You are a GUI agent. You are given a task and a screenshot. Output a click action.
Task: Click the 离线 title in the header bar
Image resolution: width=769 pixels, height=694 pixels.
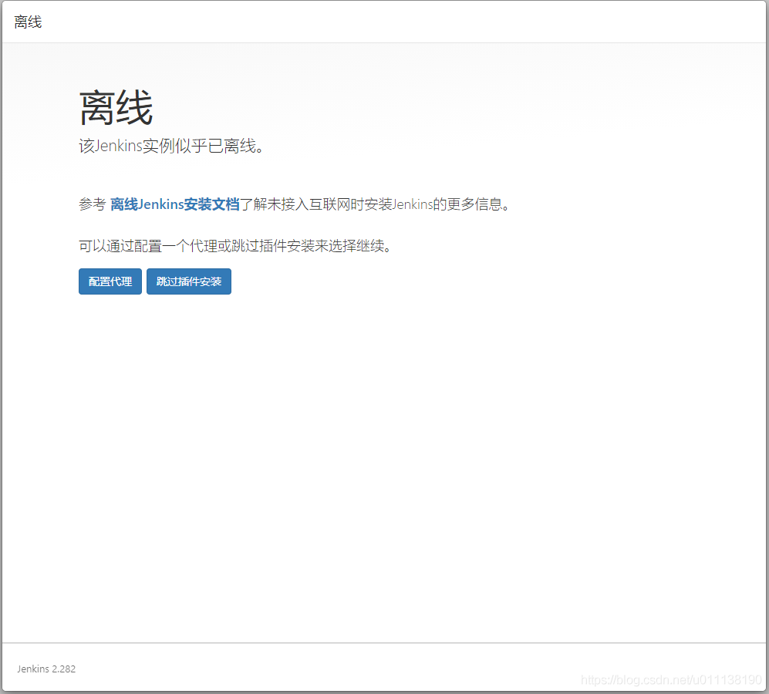pos(28,22)
